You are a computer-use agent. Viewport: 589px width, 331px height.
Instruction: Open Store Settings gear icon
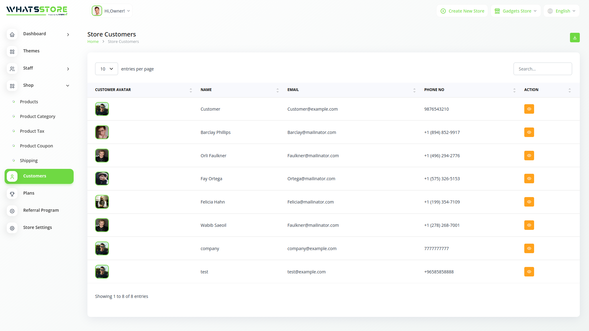(x=12, y=228)
